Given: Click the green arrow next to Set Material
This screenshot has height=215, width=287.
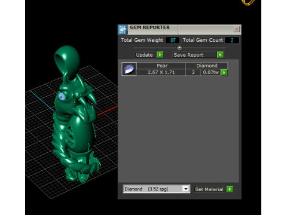Looking at the screenshot, I should 230,189.
